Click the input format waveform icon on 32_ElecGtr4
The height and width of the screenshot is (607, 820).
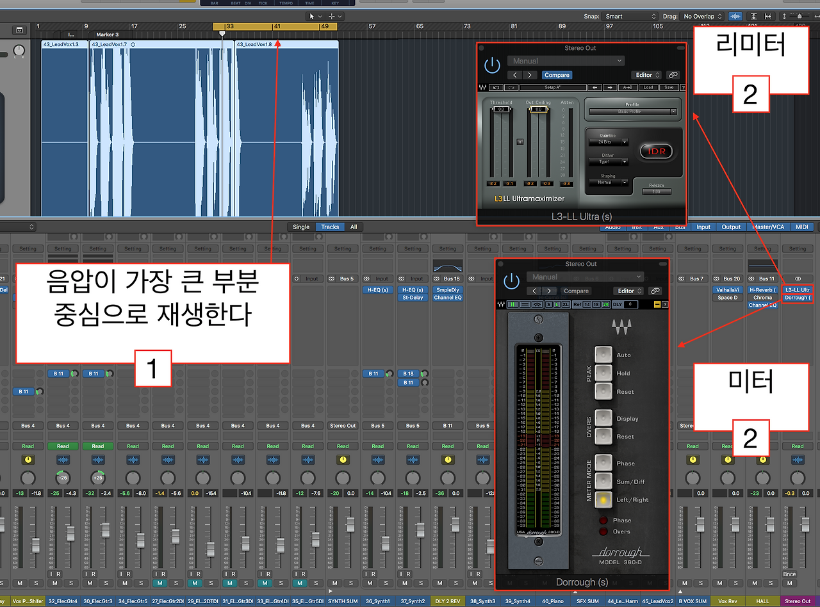tap(63, 460)
